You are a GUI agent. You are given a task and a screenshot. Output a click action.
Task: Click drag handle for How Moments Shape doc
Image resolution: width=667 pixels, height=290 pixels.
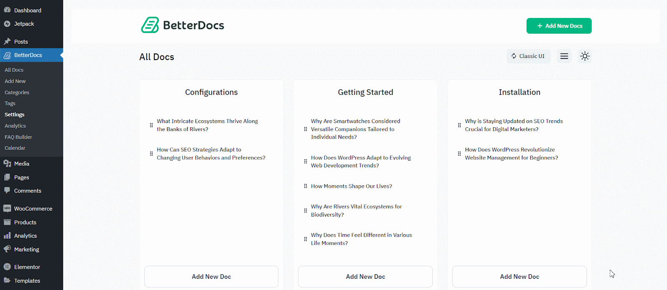306,186
